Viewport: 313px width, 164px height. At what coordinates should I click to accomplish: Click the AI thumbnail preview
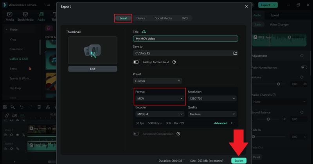coord(93,50)
